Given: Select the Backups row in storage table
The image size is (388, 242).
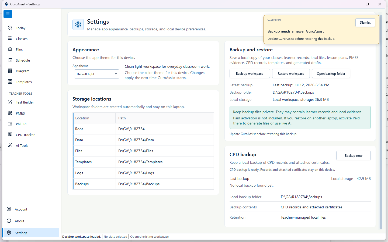Looking at the screenshot, I should pyautogui.click(x=143, y=184).
